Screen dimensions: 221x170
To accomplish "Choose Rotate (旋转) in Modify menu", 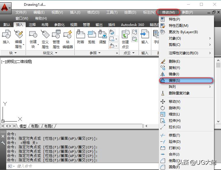I will click(x=186, y=108).
